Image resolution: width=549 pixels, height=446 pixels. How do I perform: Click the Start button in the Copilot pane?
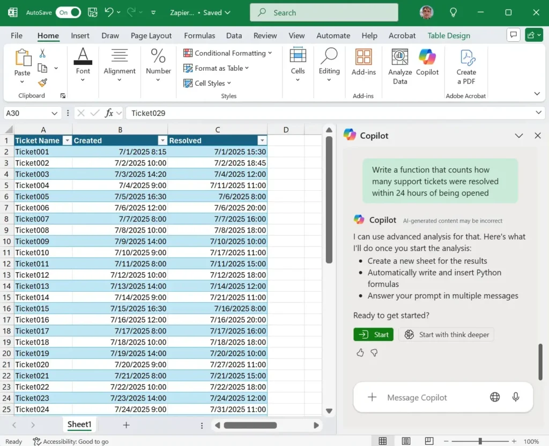pos(373,334)
